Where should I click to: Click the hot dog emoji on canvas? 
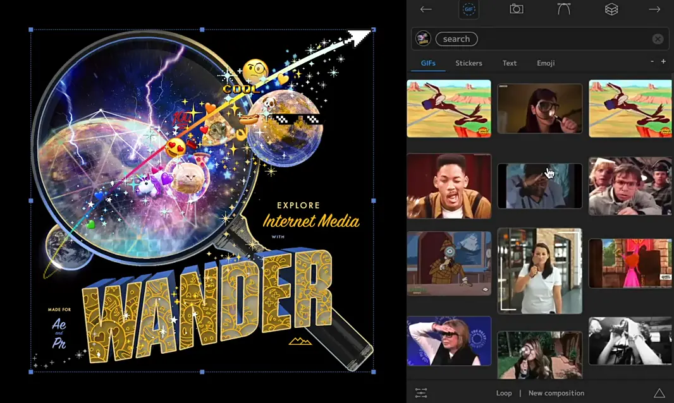pos(249,119)
